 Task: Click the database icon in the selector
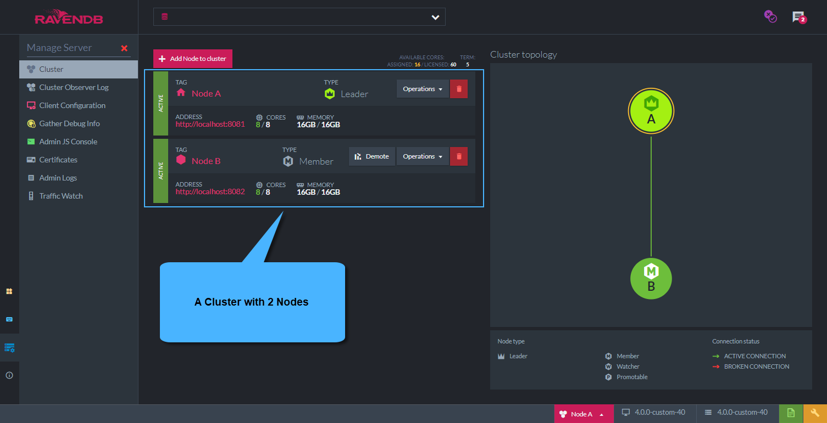(x=164, y=17)
